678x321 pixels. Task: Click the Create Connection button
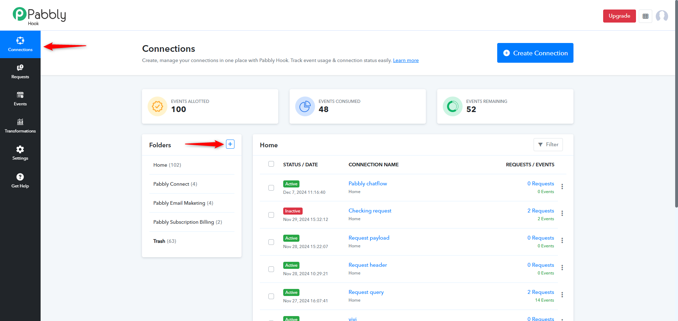click(535, 53)
